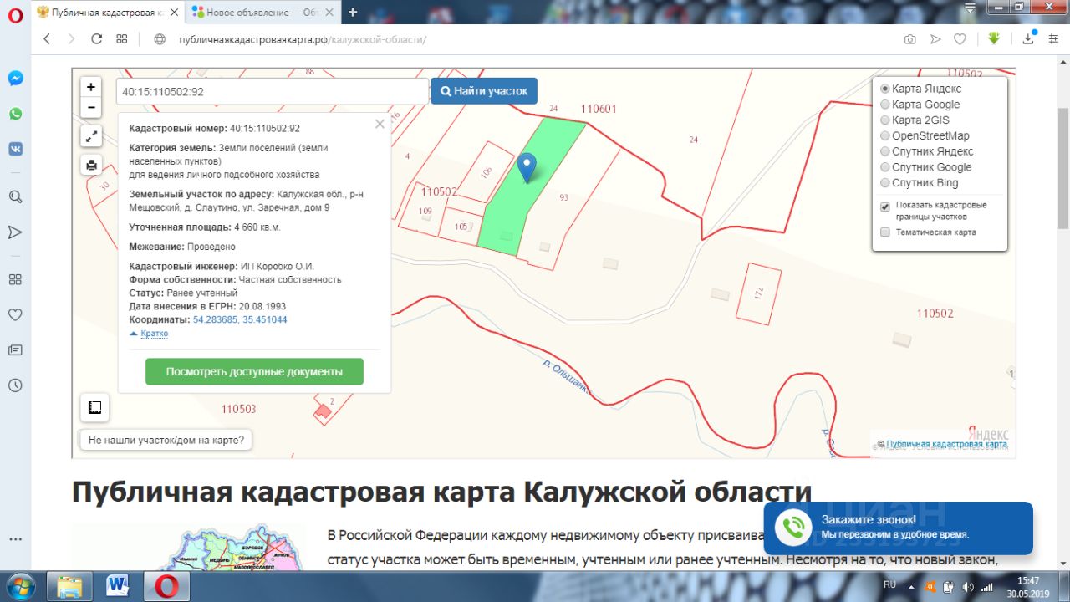Image resolution: width=1070 pixels, height=602 pixels.
Task: Open the Speed Dial from address bar
Action: (x=121, y=39)
